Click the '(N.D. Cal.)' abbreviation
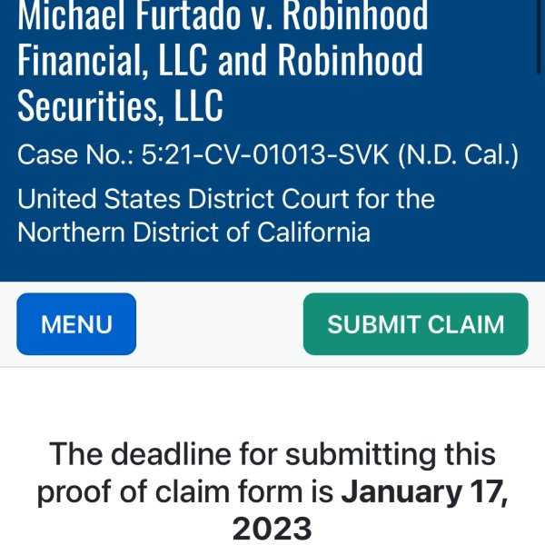This screenshot has width=545, height=545. 458,154
